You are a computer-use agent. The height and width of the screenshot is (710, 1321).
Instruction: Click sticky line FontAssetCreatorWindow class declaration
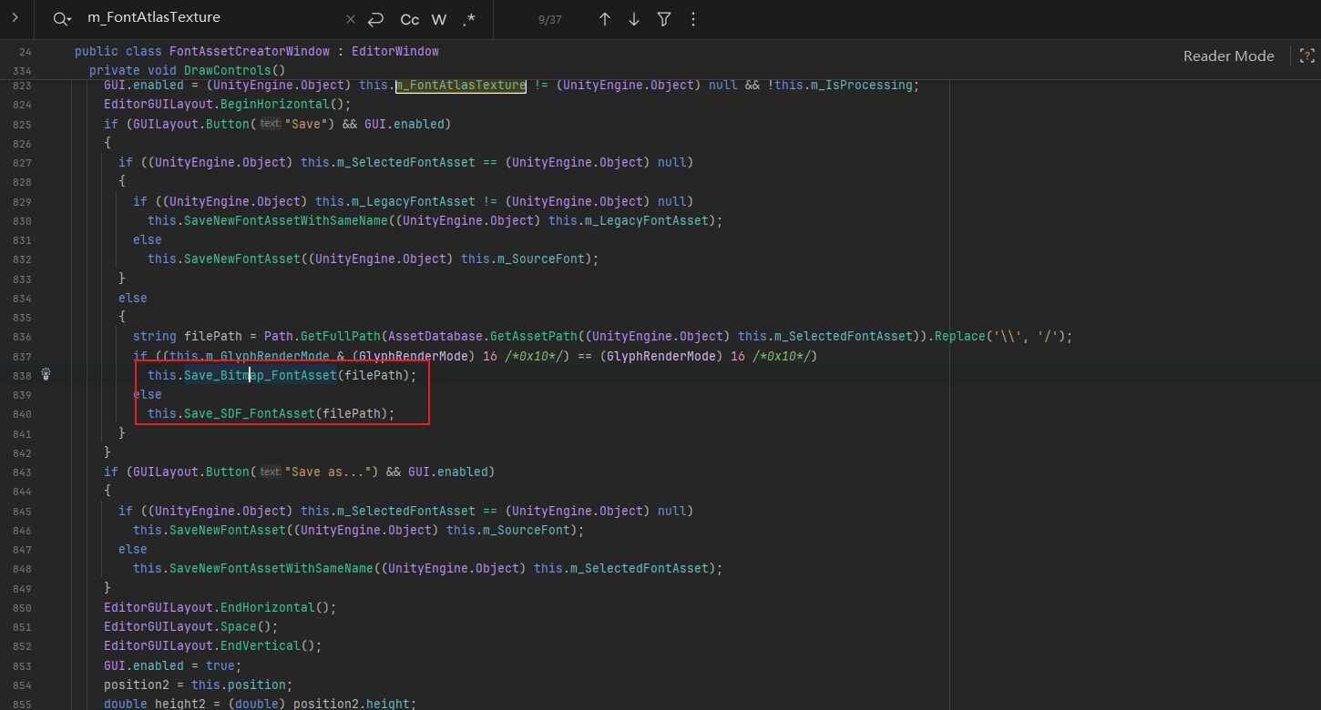(x=257, y=51)
